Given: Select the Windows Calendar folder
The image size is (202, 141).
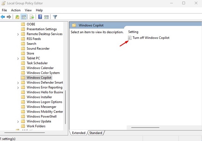Looking at the screenshot, I should point(40,68).
